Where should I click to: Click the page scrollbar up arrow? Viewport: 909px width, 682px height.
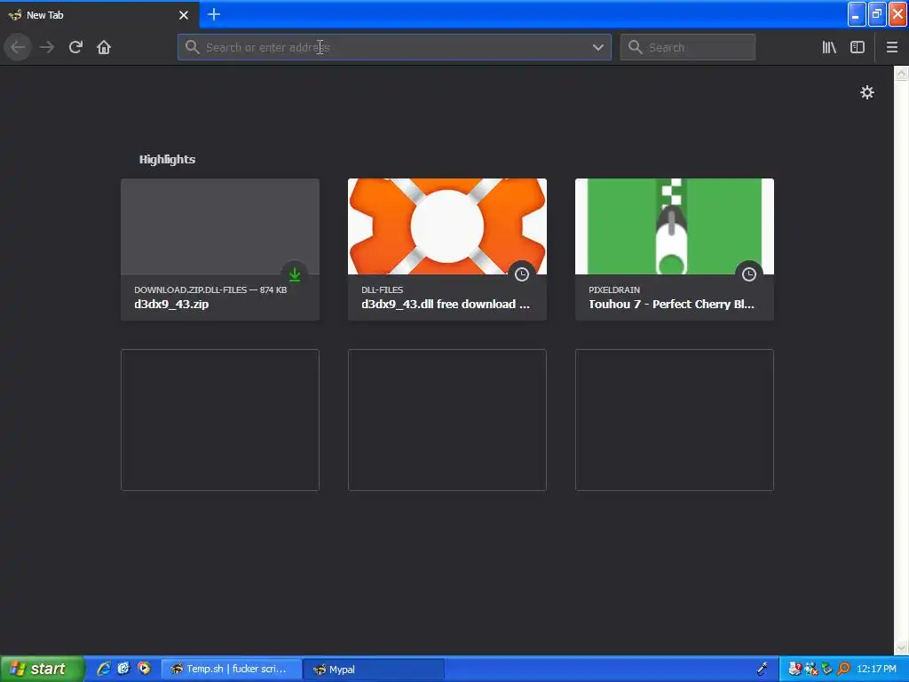click(x=902, y=73)
